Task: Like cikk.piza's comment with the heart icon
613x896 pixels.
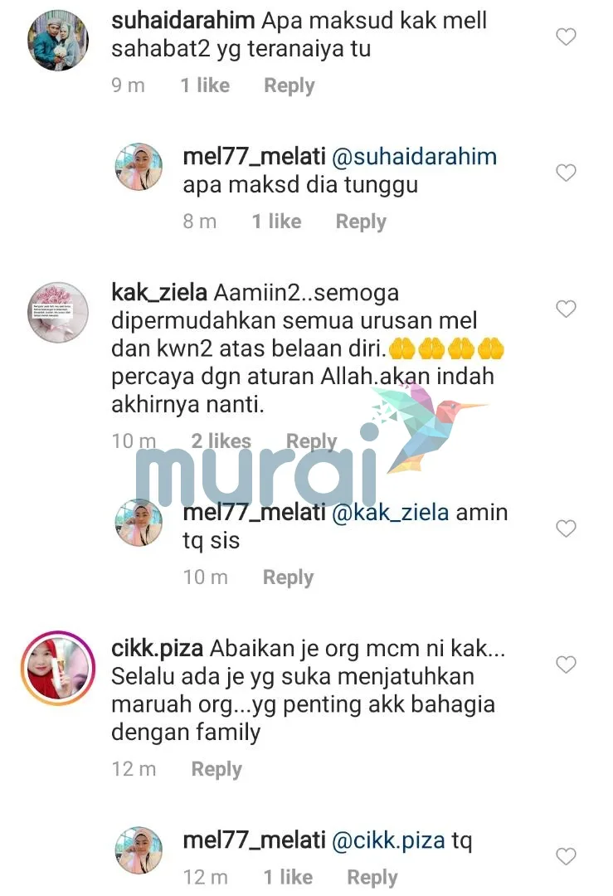Action: pos(566,665)
